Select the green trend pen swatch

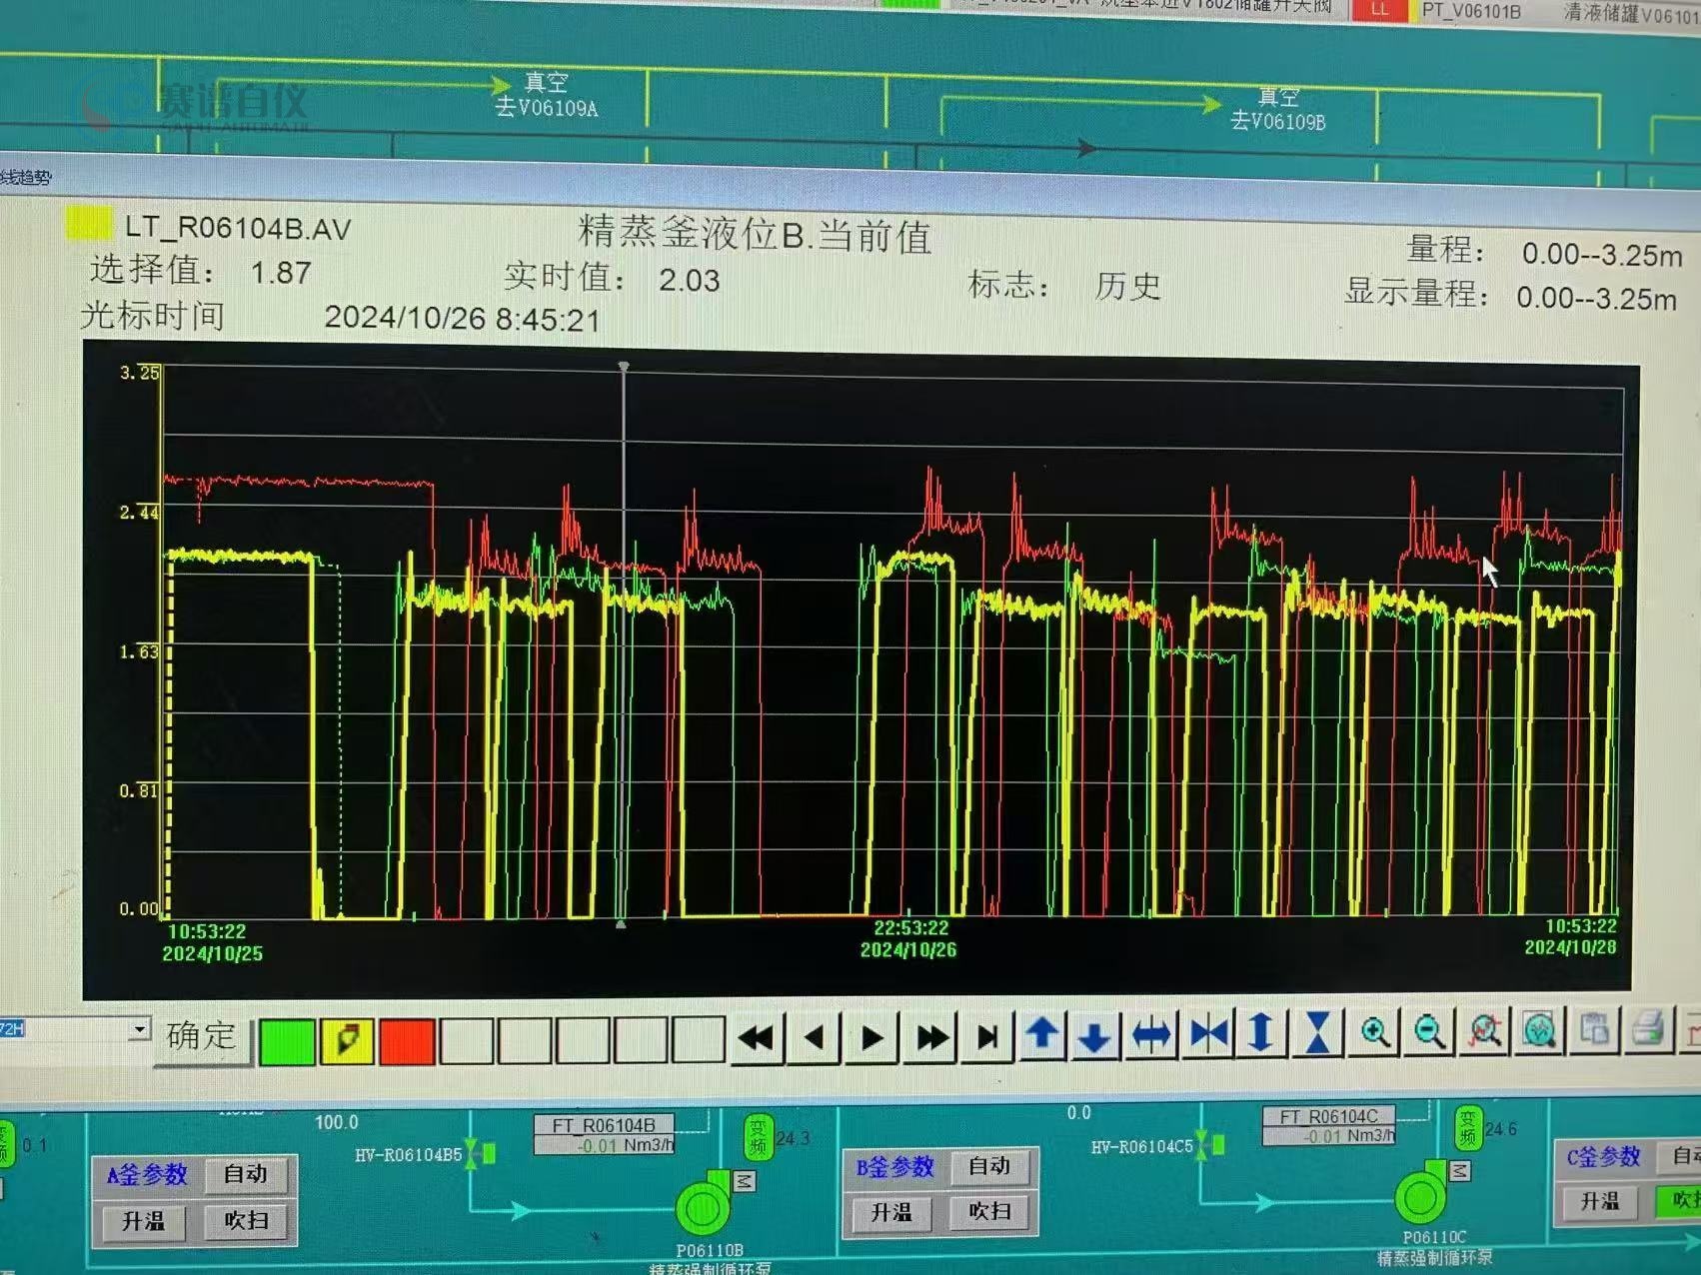click(x=288, y=1041)
